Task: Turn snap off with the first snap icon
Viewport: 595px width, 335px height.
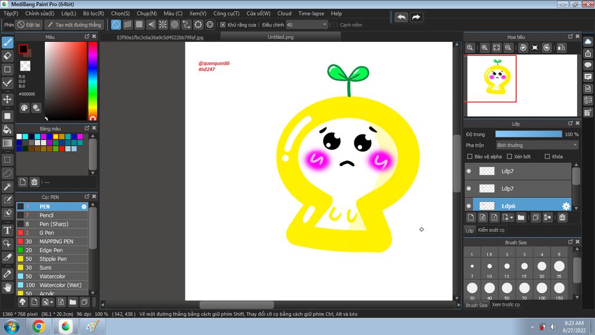Action: [x=116, y=24]
